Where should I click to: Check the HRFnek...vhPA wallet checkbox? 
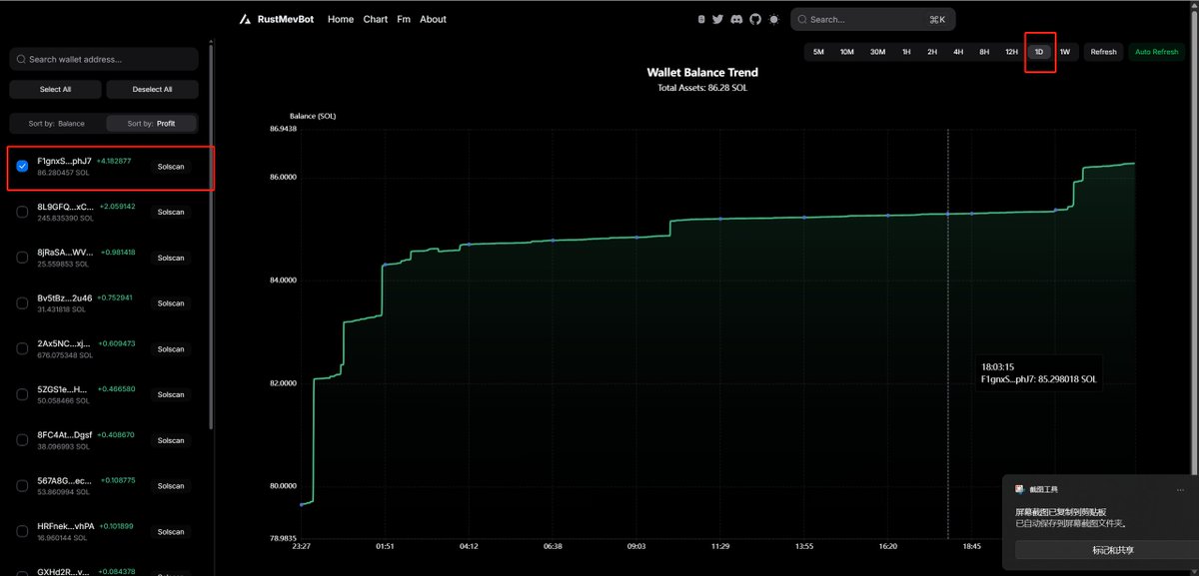click(22, 531)
